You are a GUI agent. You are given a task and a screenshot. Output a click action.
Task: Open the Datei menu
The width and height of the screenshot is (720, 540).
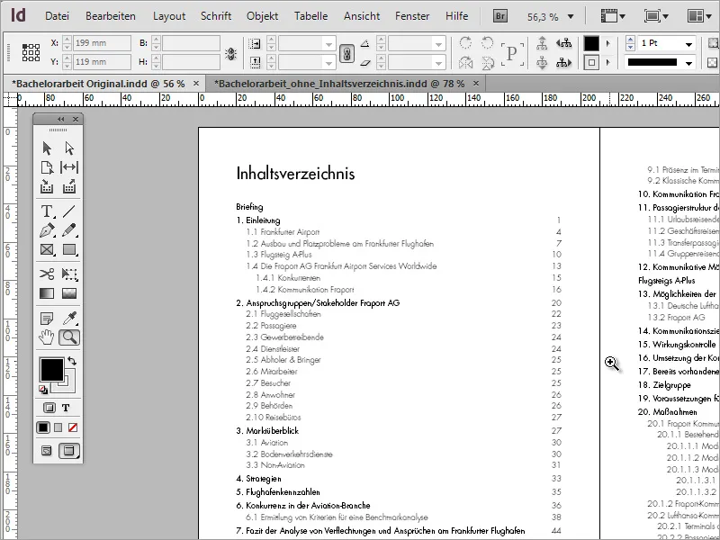(57, 16)
